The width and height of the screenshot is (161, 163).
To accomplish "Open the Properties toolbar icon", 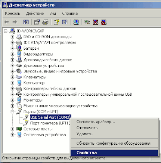I will click(x=37, y=22).
